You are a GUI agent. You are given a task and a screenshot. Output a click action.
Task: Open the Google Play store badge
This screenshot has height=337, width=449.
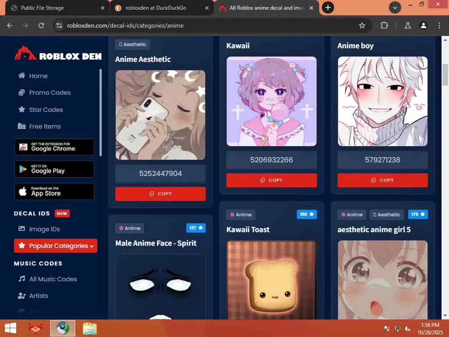(x=54, y=169)
